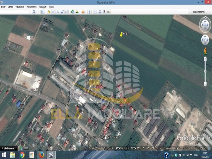The height and width of the screenshot is (159, 212).
Task: Open File Explorer from taskbar
Action: [x=13, y=155]
